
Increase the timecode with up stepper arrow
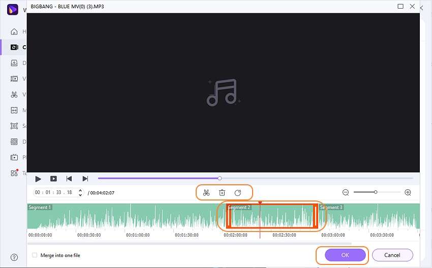tap(80, 190)
